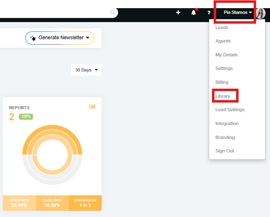The height and width of the screenshot is (217, 270).
Task: Open Settings from the user menu
Action: [224, 68]
